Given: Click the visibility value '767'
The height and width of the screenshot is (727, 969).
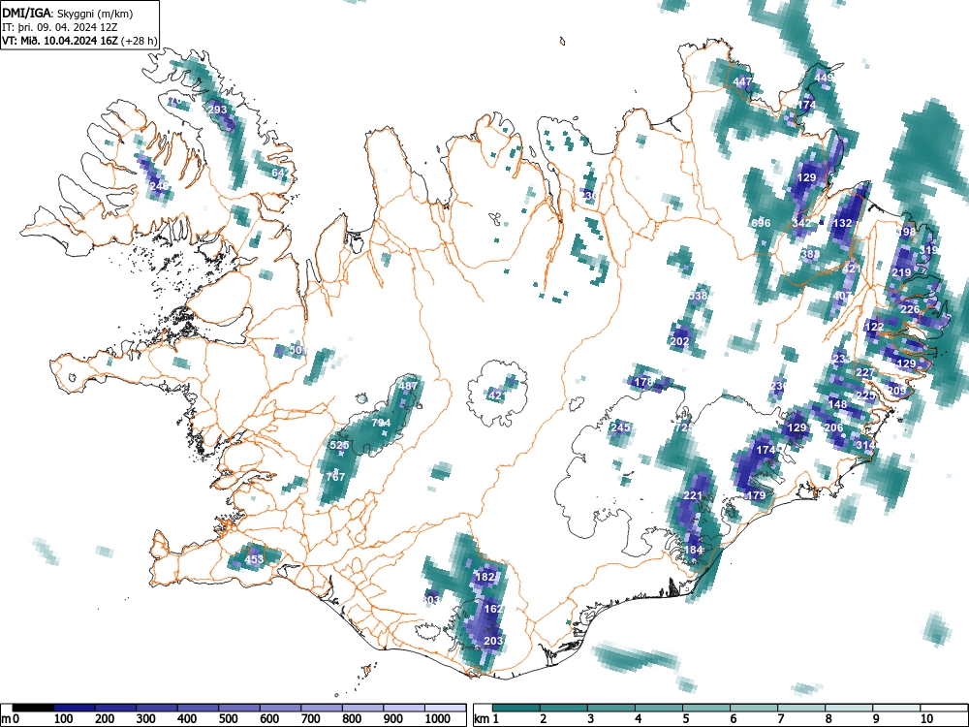Looking at the screenshot, I should [335, 477].
